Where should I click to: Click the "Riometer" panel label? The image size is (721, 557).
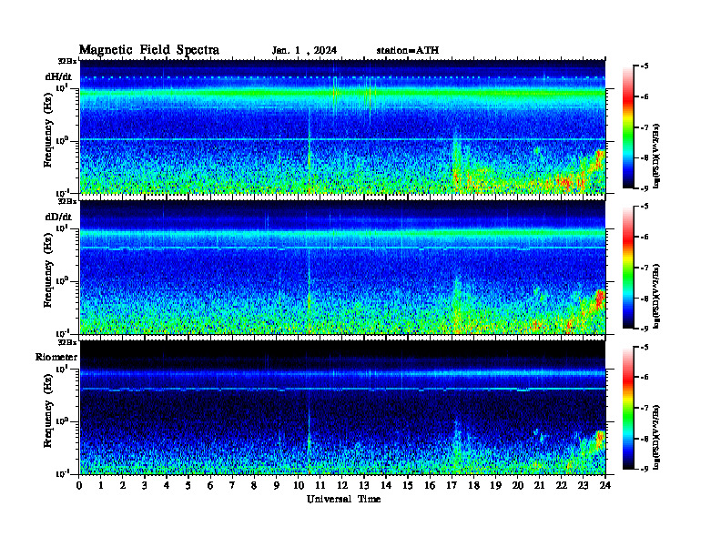pyautogui.click(x=56, y=357)
